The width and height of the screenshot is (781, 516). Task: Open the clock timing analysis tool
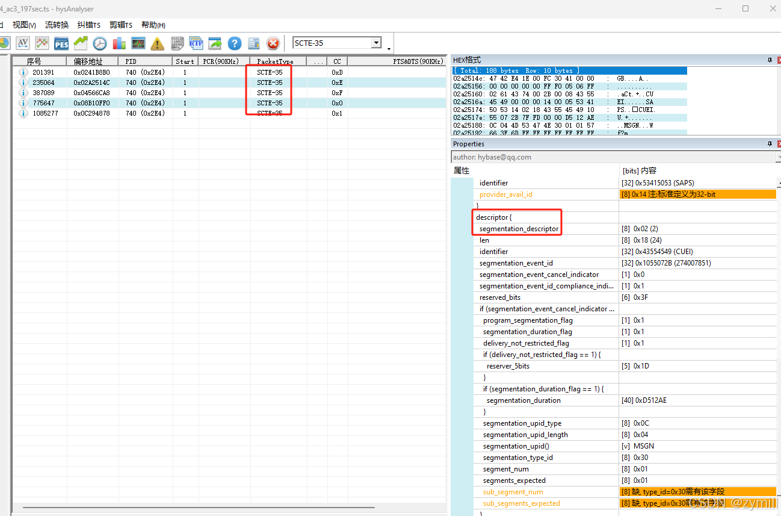(x=100, y=43)
